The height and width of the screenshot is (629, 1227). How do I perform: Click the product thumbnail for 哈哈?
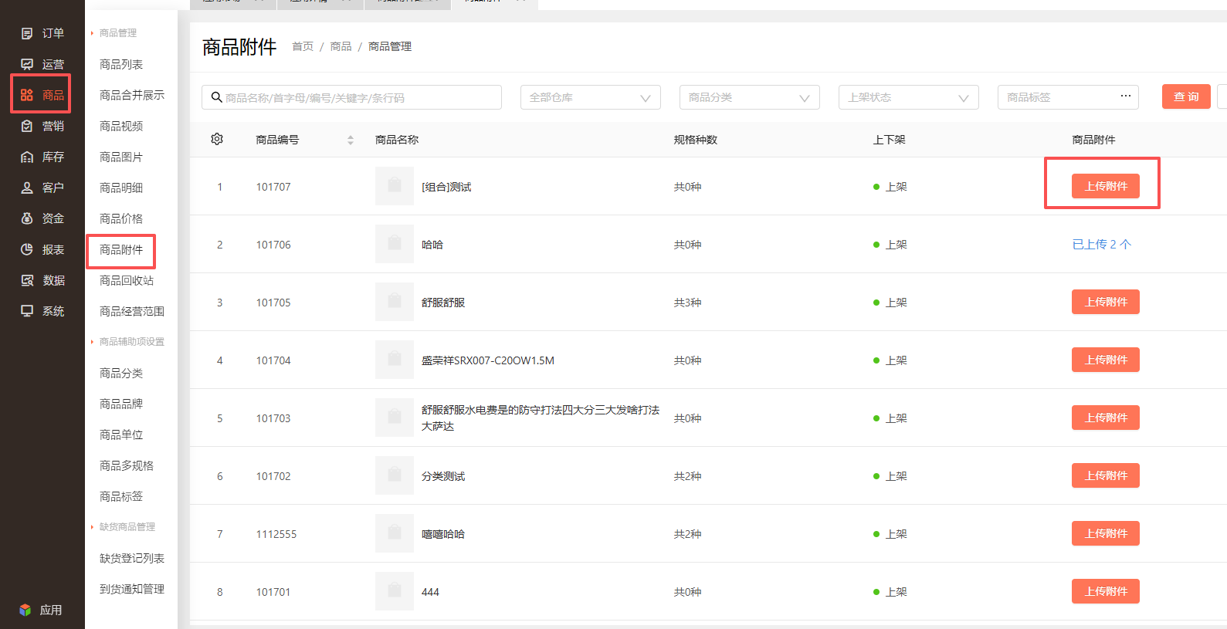[395, 244]
